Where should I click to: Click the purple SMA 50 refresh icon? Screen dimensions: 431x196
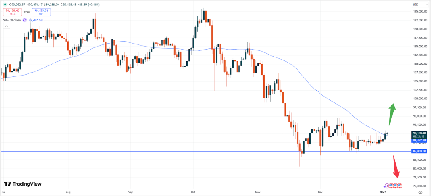[25, 20]
